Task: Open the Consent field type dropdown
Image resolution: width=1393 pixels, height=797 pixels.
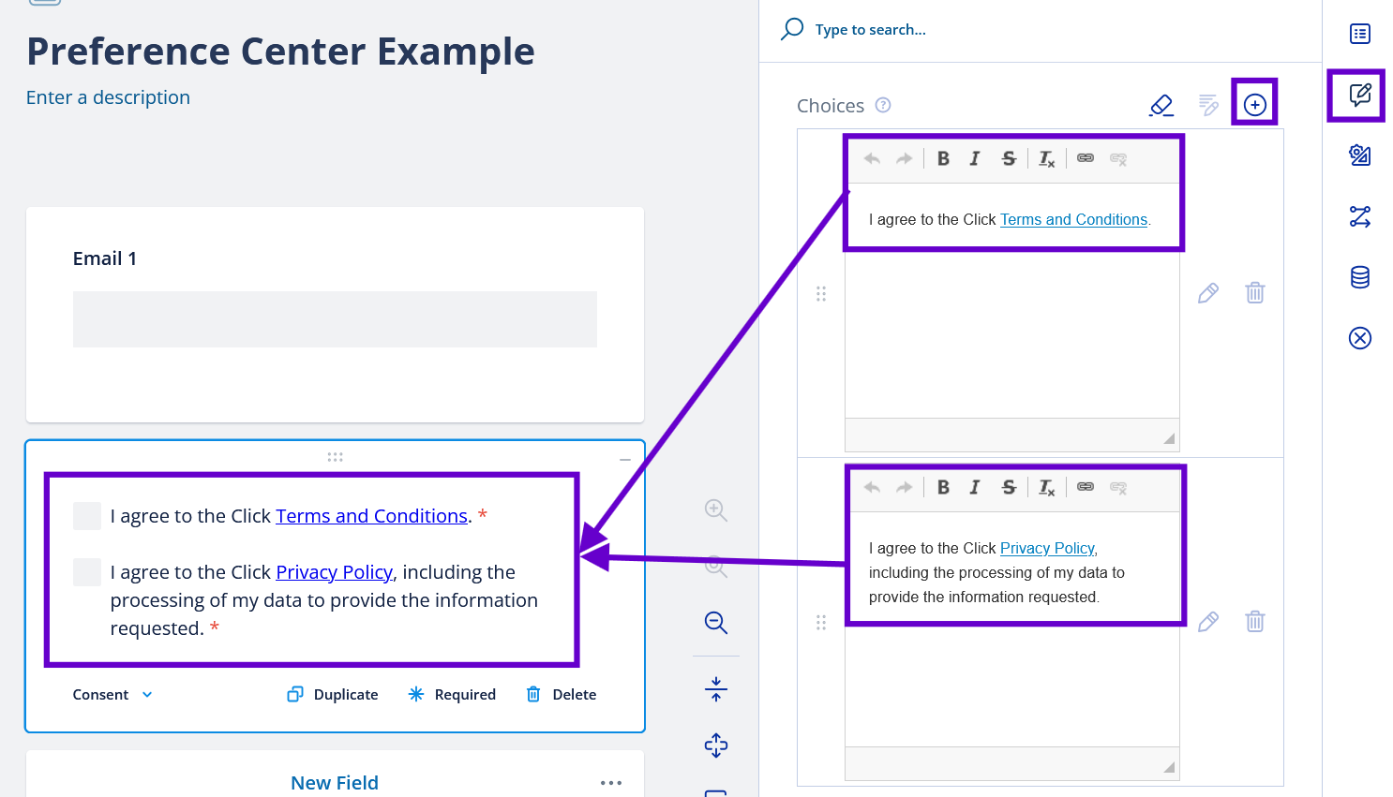Action: point(112,695)
